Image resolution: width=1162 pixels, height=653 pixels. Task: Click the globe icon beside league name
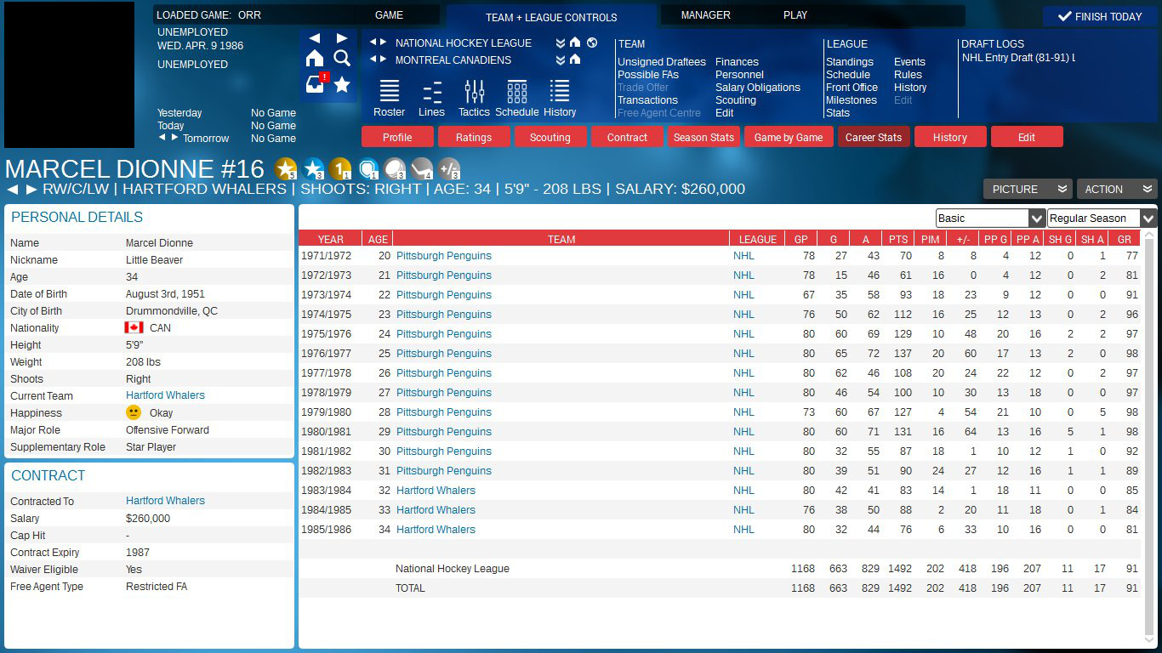[592, 43]
